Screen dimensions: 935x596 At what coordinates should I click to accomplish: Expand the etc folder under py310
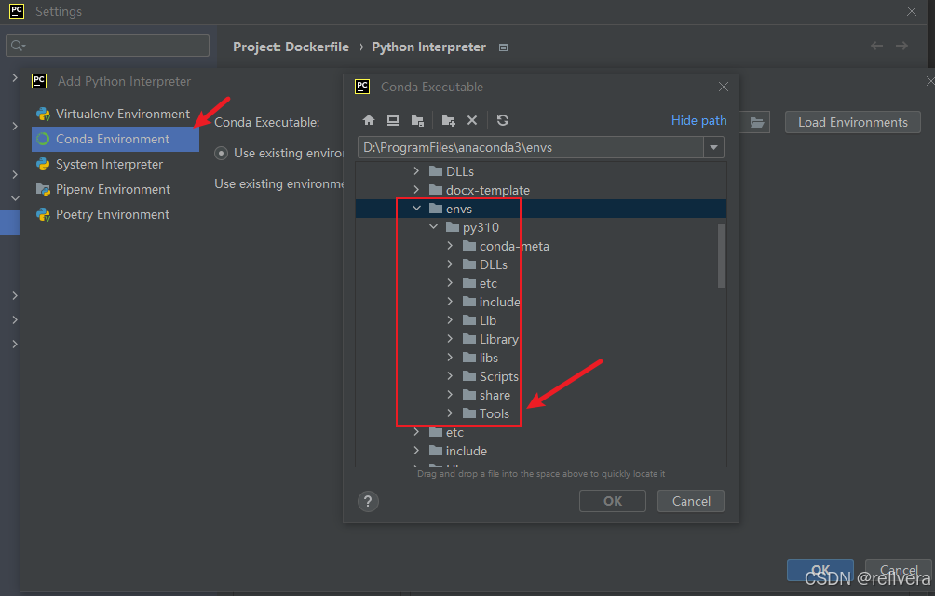[450, 282]
